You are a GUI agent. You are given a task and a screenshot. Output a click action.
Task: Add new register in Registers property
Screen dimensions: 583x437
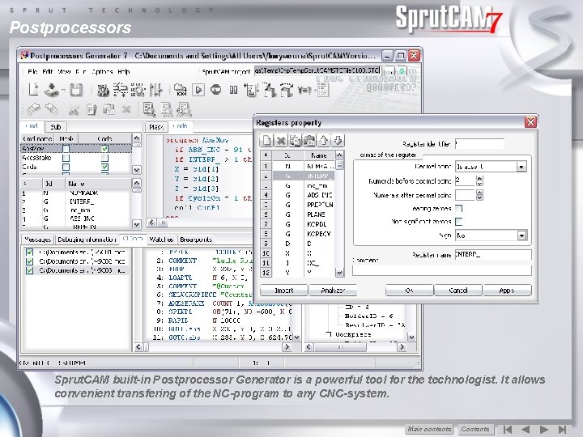267,141
